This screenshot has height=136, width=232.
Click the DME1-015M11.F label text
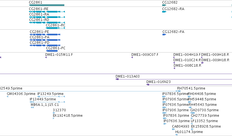pyautogui.click(x=59, y=55)
